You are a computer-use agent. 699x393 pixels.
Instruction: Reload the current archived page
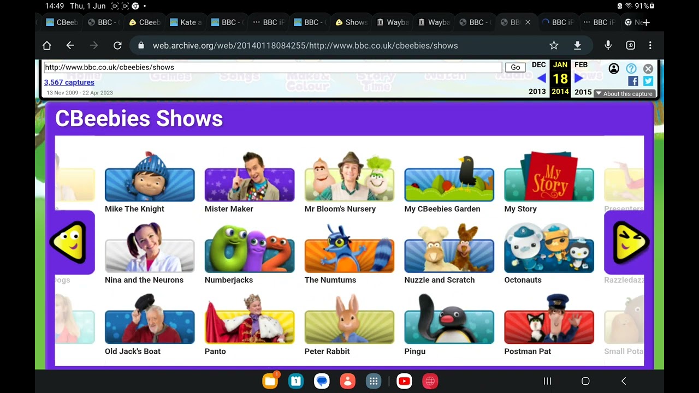pyautogui.click(x=117, y=45)
